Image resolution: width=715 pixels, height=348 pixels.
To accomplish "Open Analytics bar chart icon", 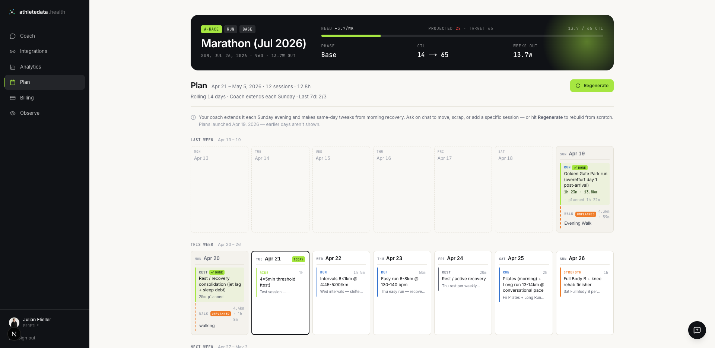I will [x=13, y=67].
